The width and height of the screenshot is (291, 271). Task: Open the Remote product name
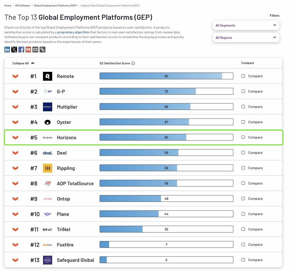tap(65, 76)
